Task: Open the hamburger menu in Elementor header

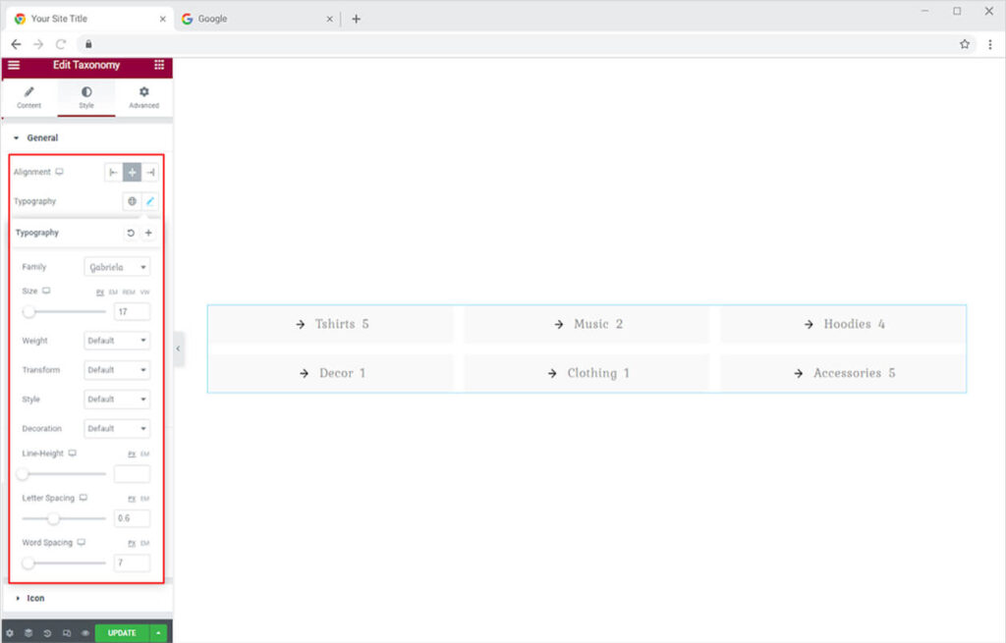Action: coord(14,65)
